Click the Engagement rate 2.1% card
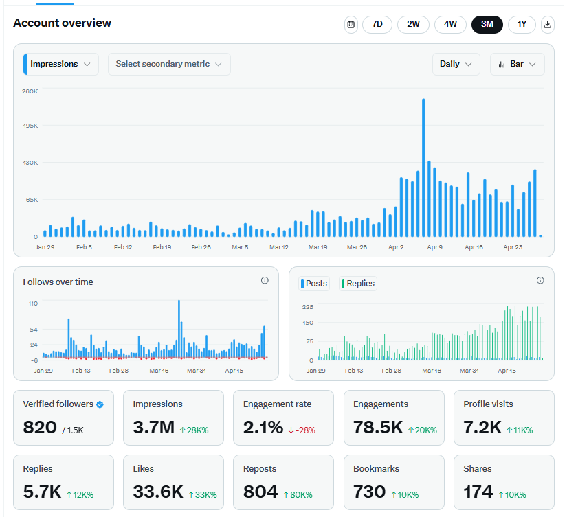 [283, 417]
